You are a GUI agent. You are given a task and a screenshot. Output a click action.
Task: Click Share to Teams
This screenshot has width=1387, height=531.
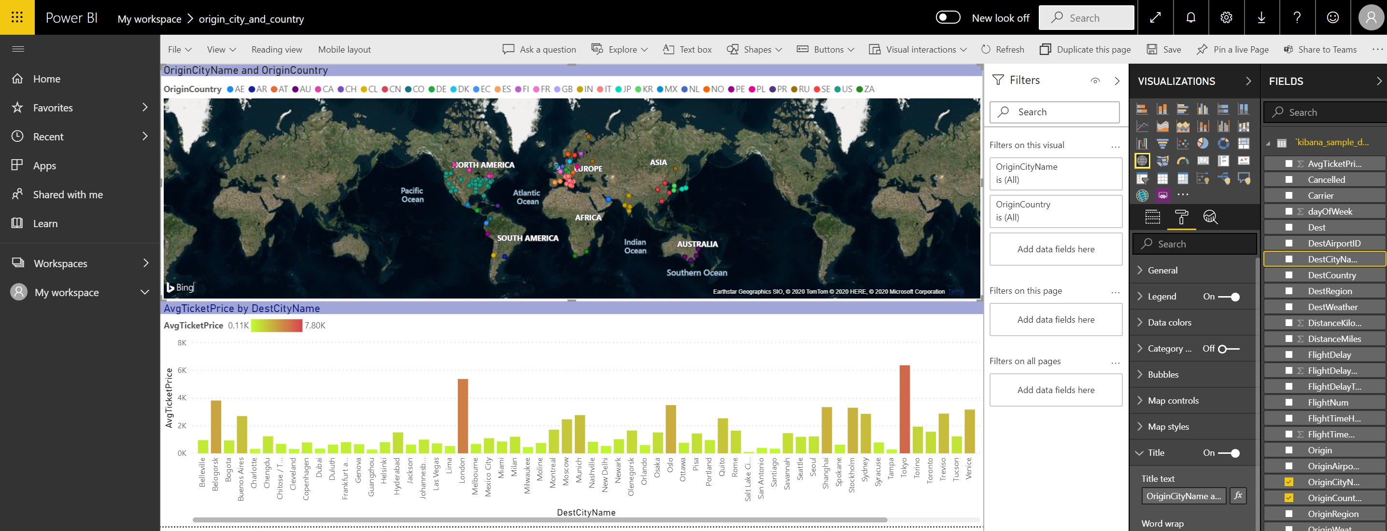point(1320,50)
